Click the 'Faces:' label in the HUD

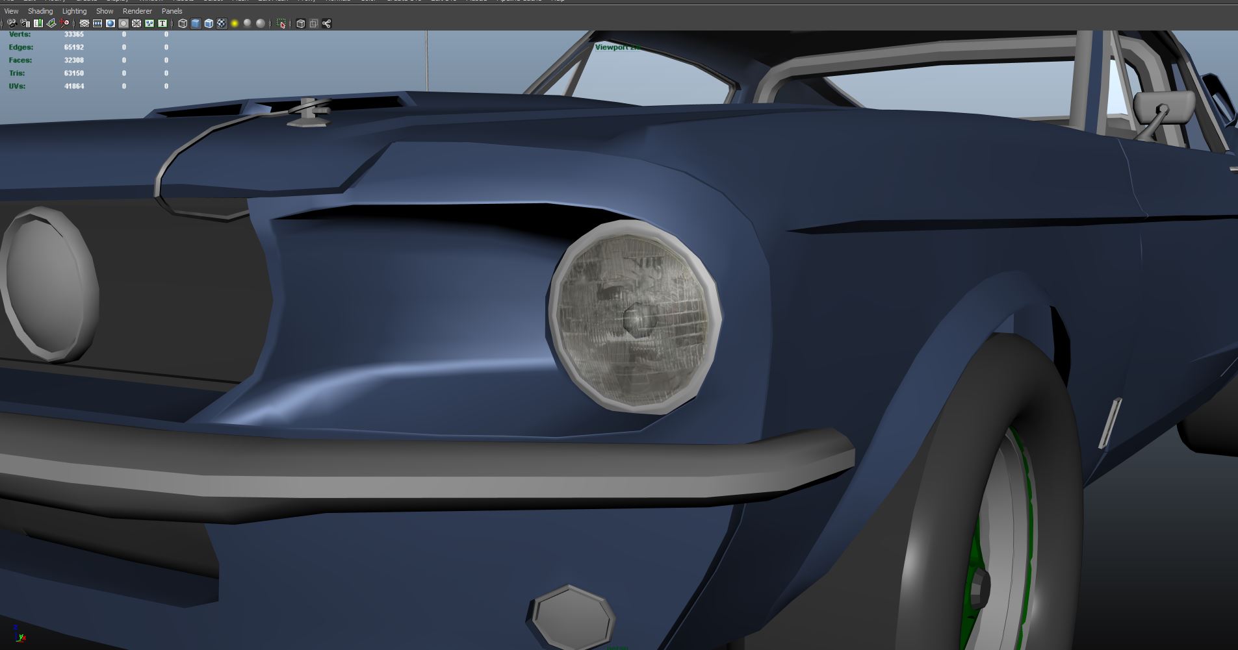[x=20, y=60]
